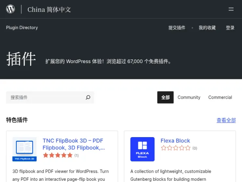
Task: Open TNC FlipBook 3D plugin title link
Action: point(74,144)
